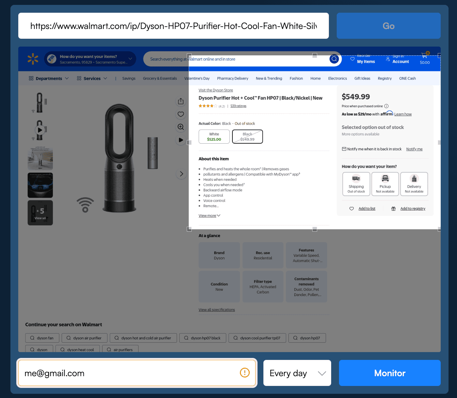Screen dimensions: 457x398
Task: Click the dyson air purifier suggestion
Action: click(84, 338)
